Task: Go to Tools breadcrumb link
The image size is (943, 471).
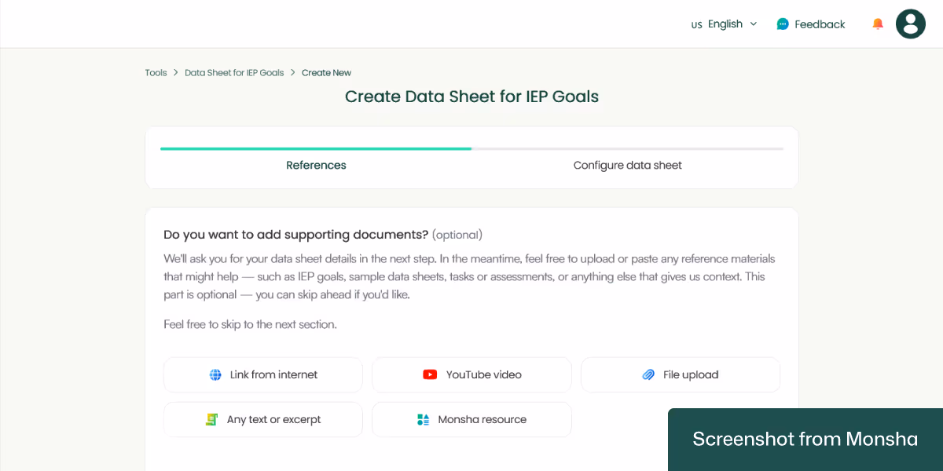Action: 156,72
